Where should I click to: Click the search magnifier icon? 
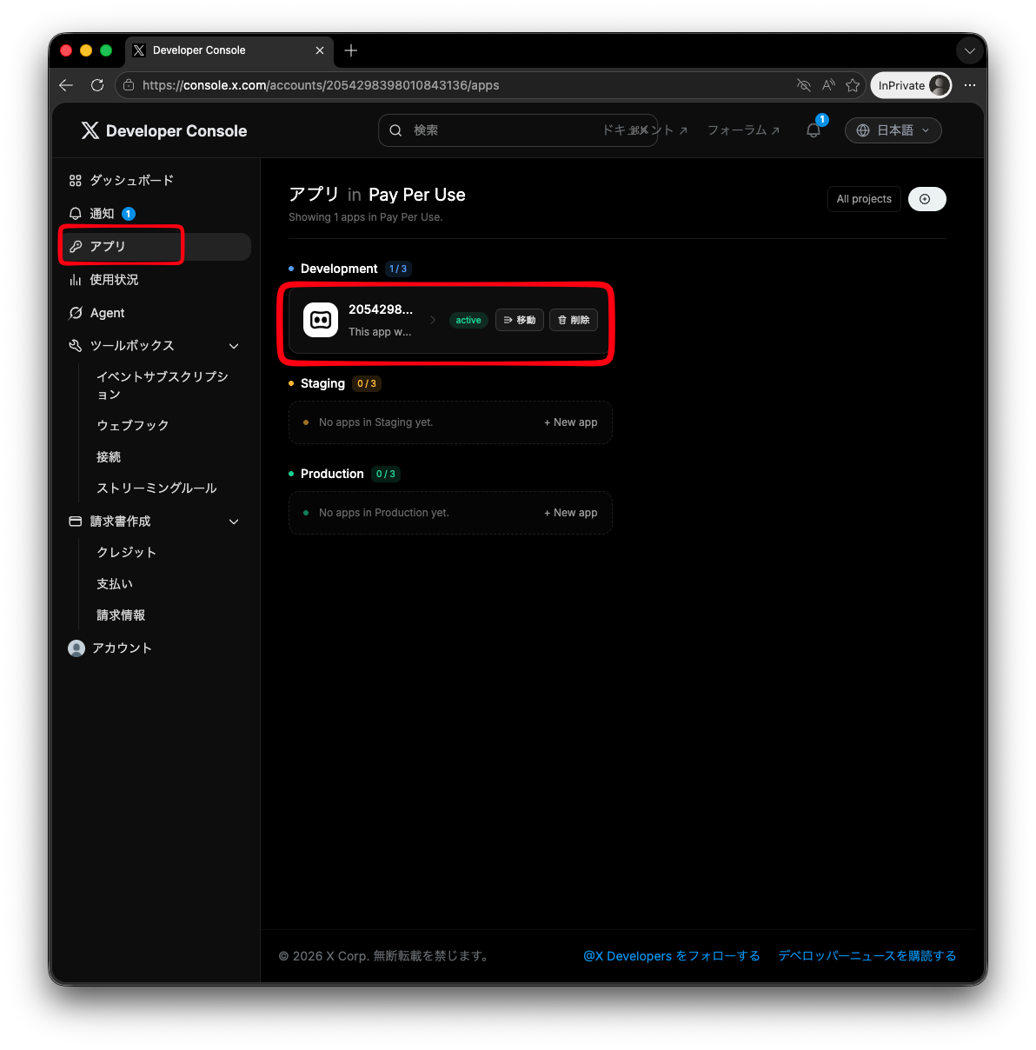[x=395, y=130]
